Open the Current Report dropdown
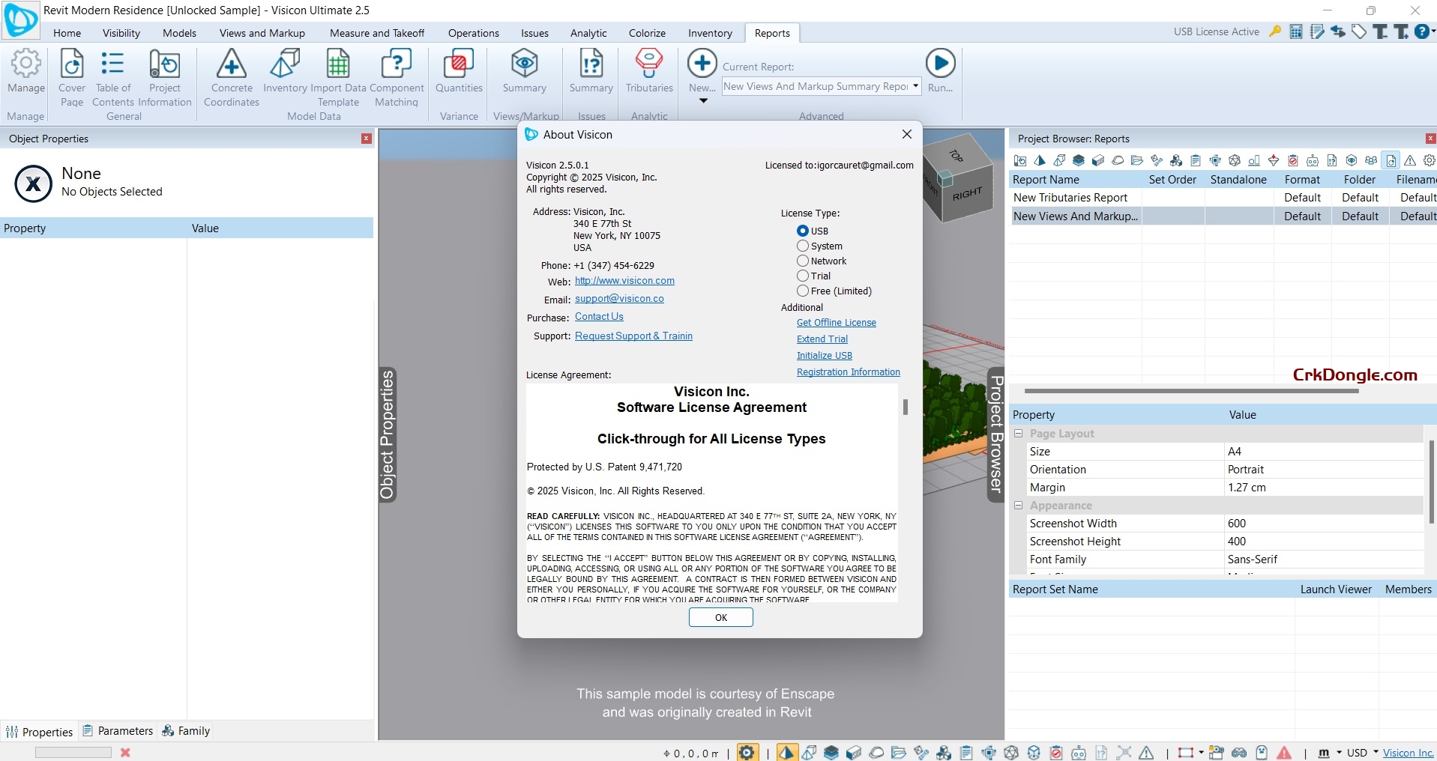This screenshot has width=1437, height=761. (916, 86)
